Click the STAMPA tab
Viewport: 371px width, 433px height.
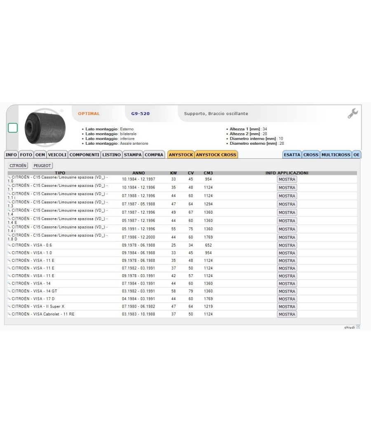click(x=132, y=155)
